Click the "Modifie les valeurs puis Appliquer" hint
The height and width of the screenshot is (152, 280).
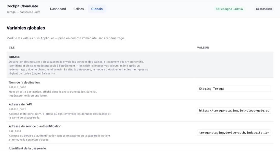click(66, 38)
